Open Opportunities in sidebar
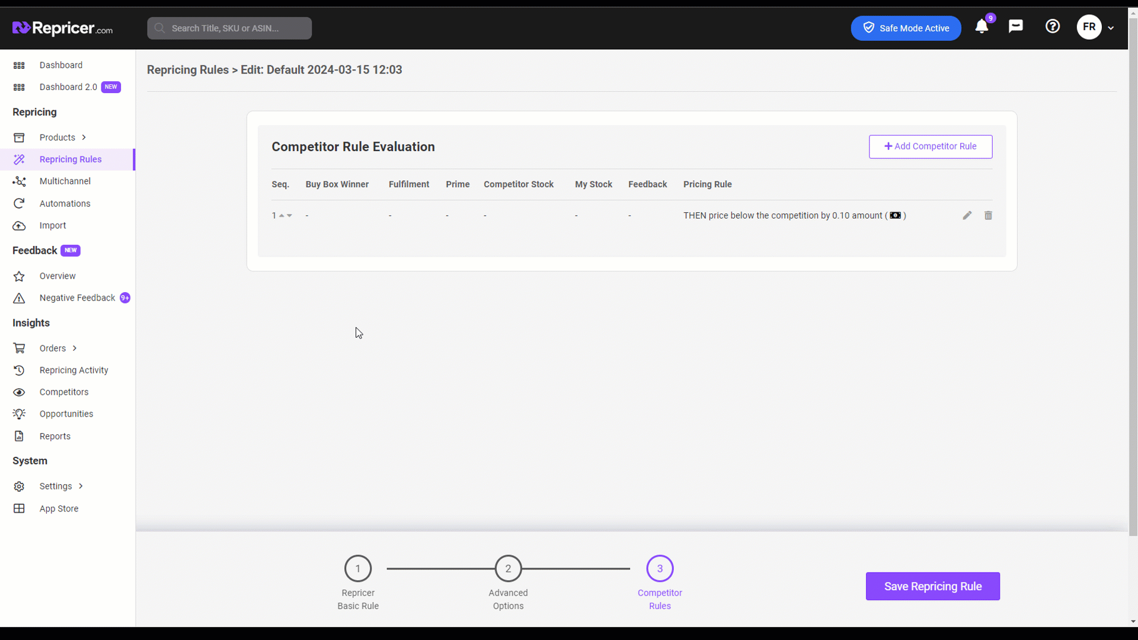This screenshot has width=1138, height=640. [66, 414]
